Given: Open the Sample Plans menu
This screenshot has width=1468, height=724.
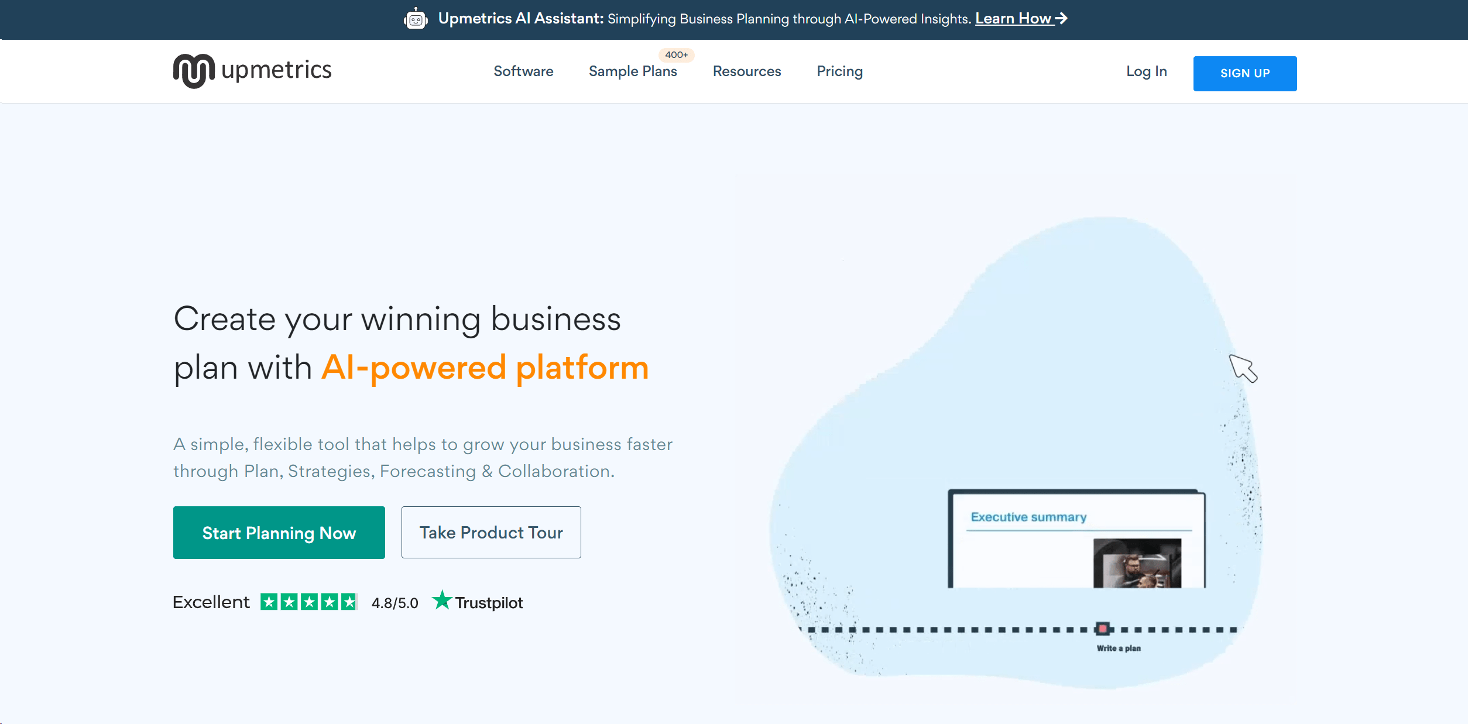Looking at the screenshot, I should (633, 71).
